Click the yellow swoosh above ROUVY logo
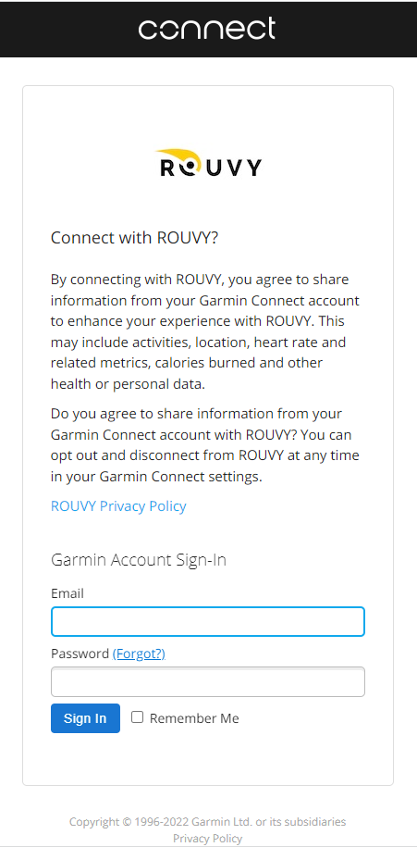The image size is (417, 847). [175, 155]
